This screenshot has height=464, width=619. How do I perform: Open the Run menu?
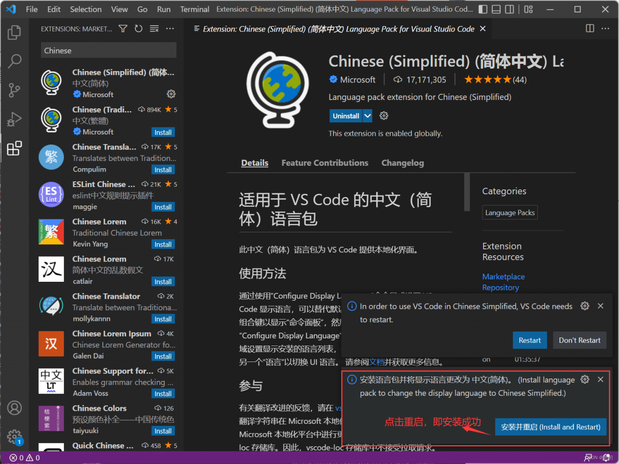pos(164,9)
